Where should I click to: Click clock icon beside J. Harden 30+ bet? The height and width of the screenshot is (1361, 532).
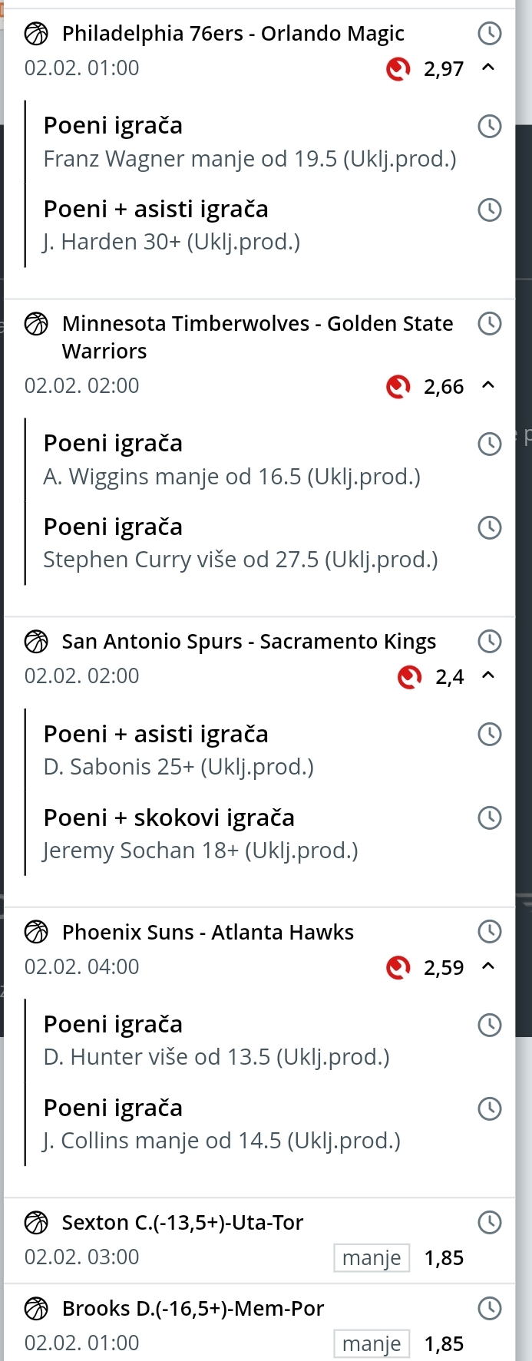(489, 210)
